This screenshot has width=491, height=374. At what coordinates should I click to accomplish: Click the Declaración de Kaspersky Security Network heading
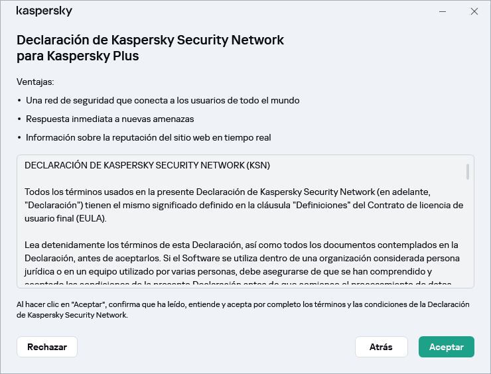[x=150, y=48]
